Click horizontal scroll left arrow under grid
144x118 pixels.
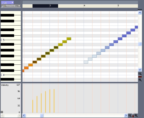pos(24,115)
